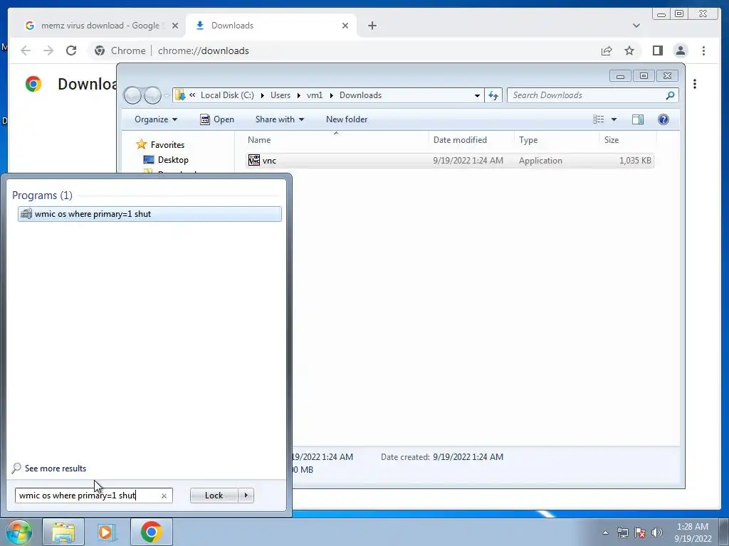Viewport: 729px width, 546px height.
Task: Click the Windows Start orb
Action: 19,532
